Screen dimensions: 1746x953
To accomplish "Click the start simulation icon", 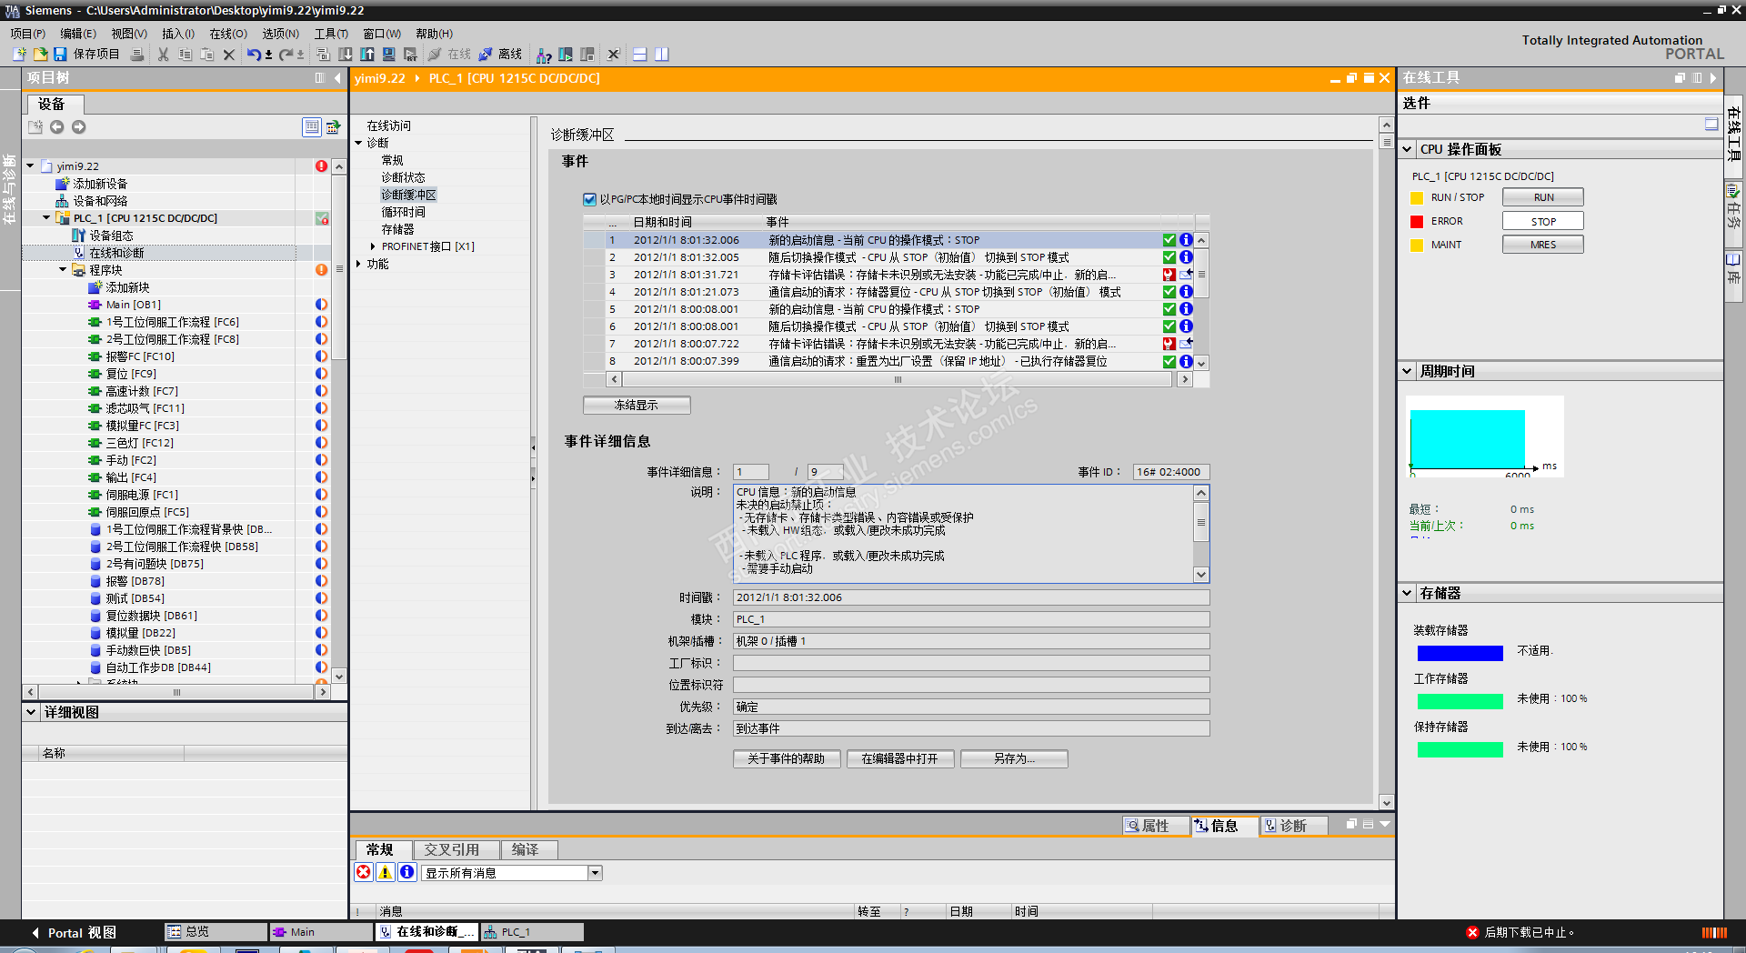I will click(x=389, y=55).
